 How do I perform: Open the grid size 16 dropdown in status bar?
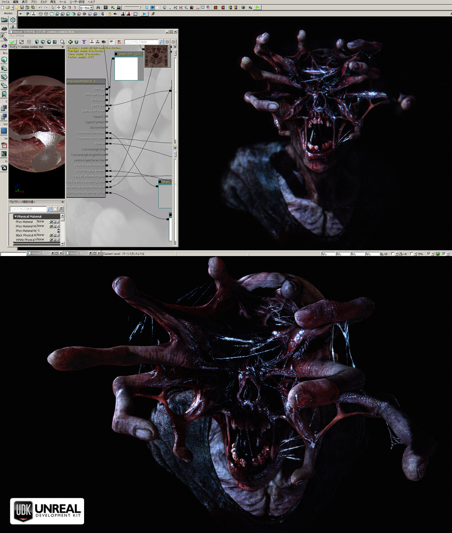tap(397, 254)
